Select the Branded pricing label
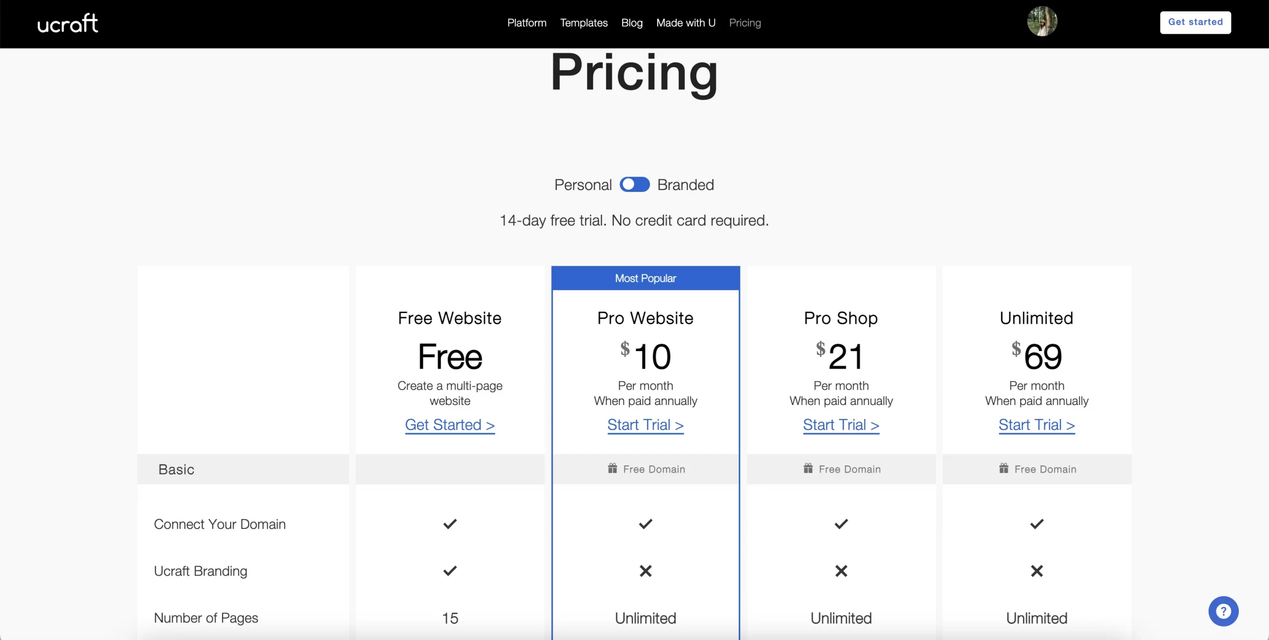The height and width of the screenshot is (640, 1269). tap(686, 185)
